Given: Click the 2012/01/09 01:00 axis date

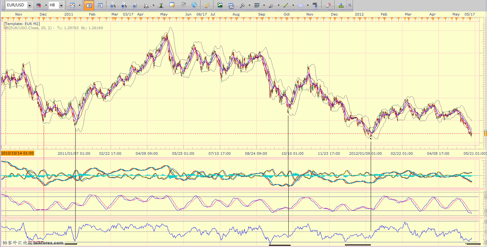Looking at the screenshot, I should 365,153.
